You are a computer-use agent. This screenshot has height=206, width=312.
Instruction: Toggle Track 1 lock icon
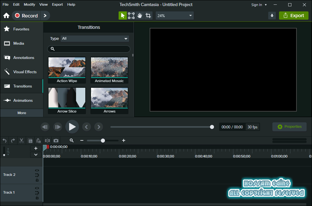(x=37, y=197)
